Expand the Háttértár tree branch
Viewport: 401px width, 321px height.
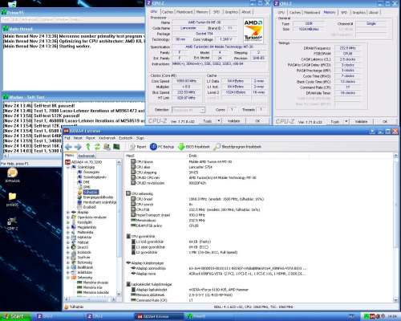coord(68,238)
